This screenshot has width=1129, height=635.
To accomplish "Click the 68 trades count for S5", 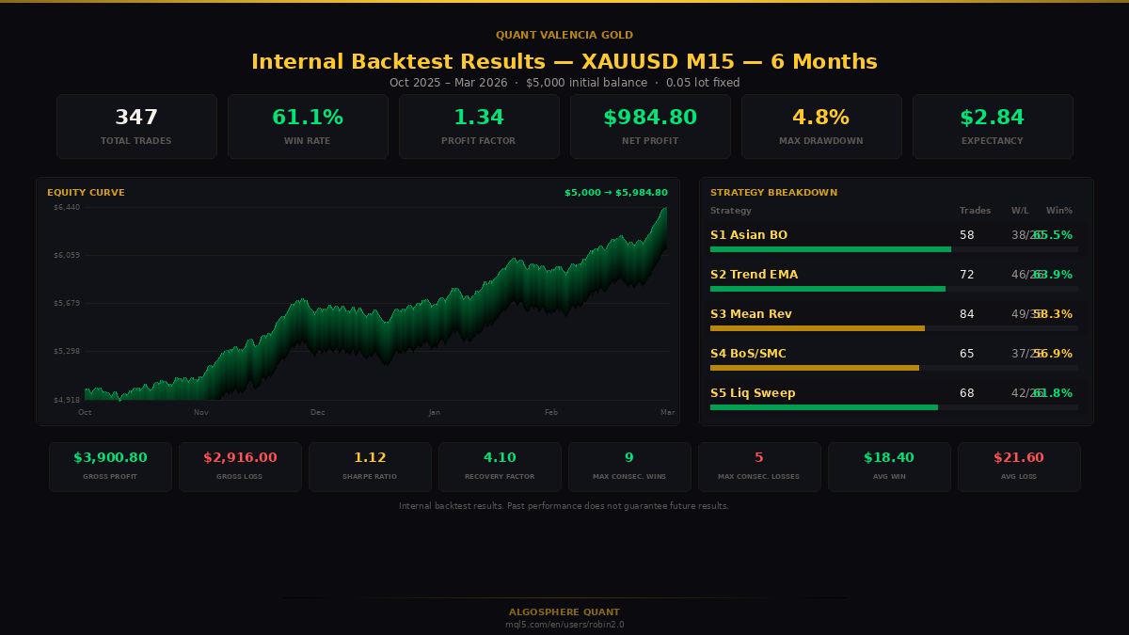I will tap(967, 393).
